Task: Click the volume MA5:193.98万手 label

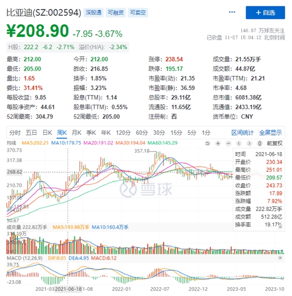Action: [71, 227]
